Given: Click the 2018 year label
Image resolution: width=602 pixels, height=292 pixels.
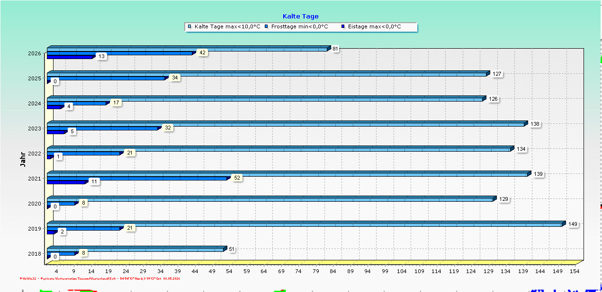Looking at the screenshot, I should coord(35,254).
